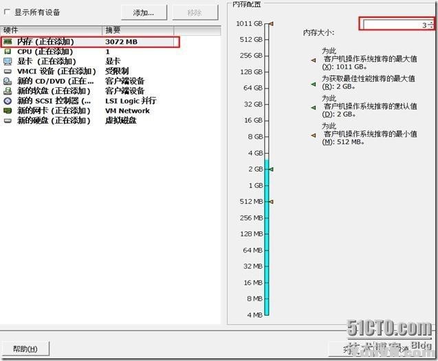Click legend triangle for guest OS minimum

(x=314, y=135)
